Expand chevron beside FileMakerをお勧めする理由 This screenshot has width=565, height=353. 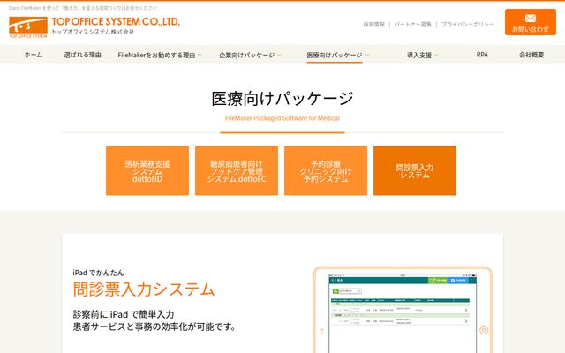pyautogui.click(x=200, y=55)
